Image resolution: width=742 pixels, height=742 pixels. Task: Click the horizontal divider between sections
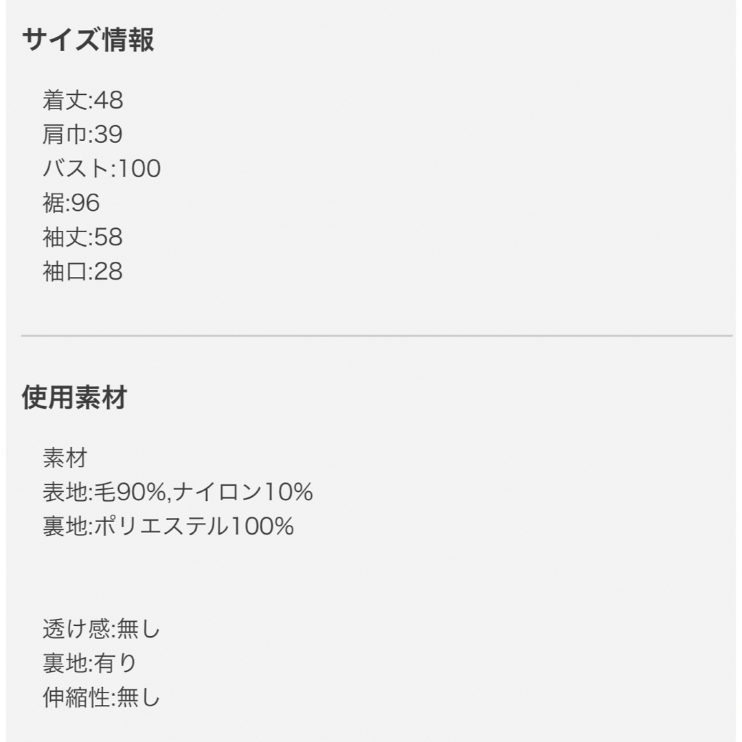376,335
